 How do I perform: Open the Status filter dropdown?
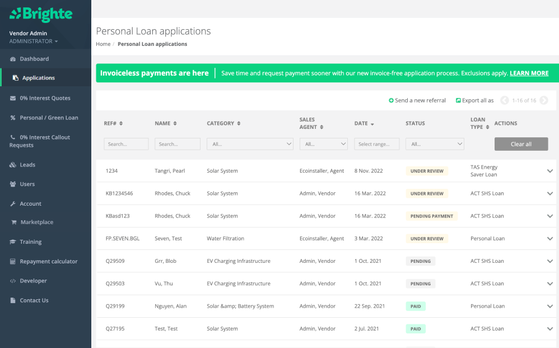click(435, 144)
